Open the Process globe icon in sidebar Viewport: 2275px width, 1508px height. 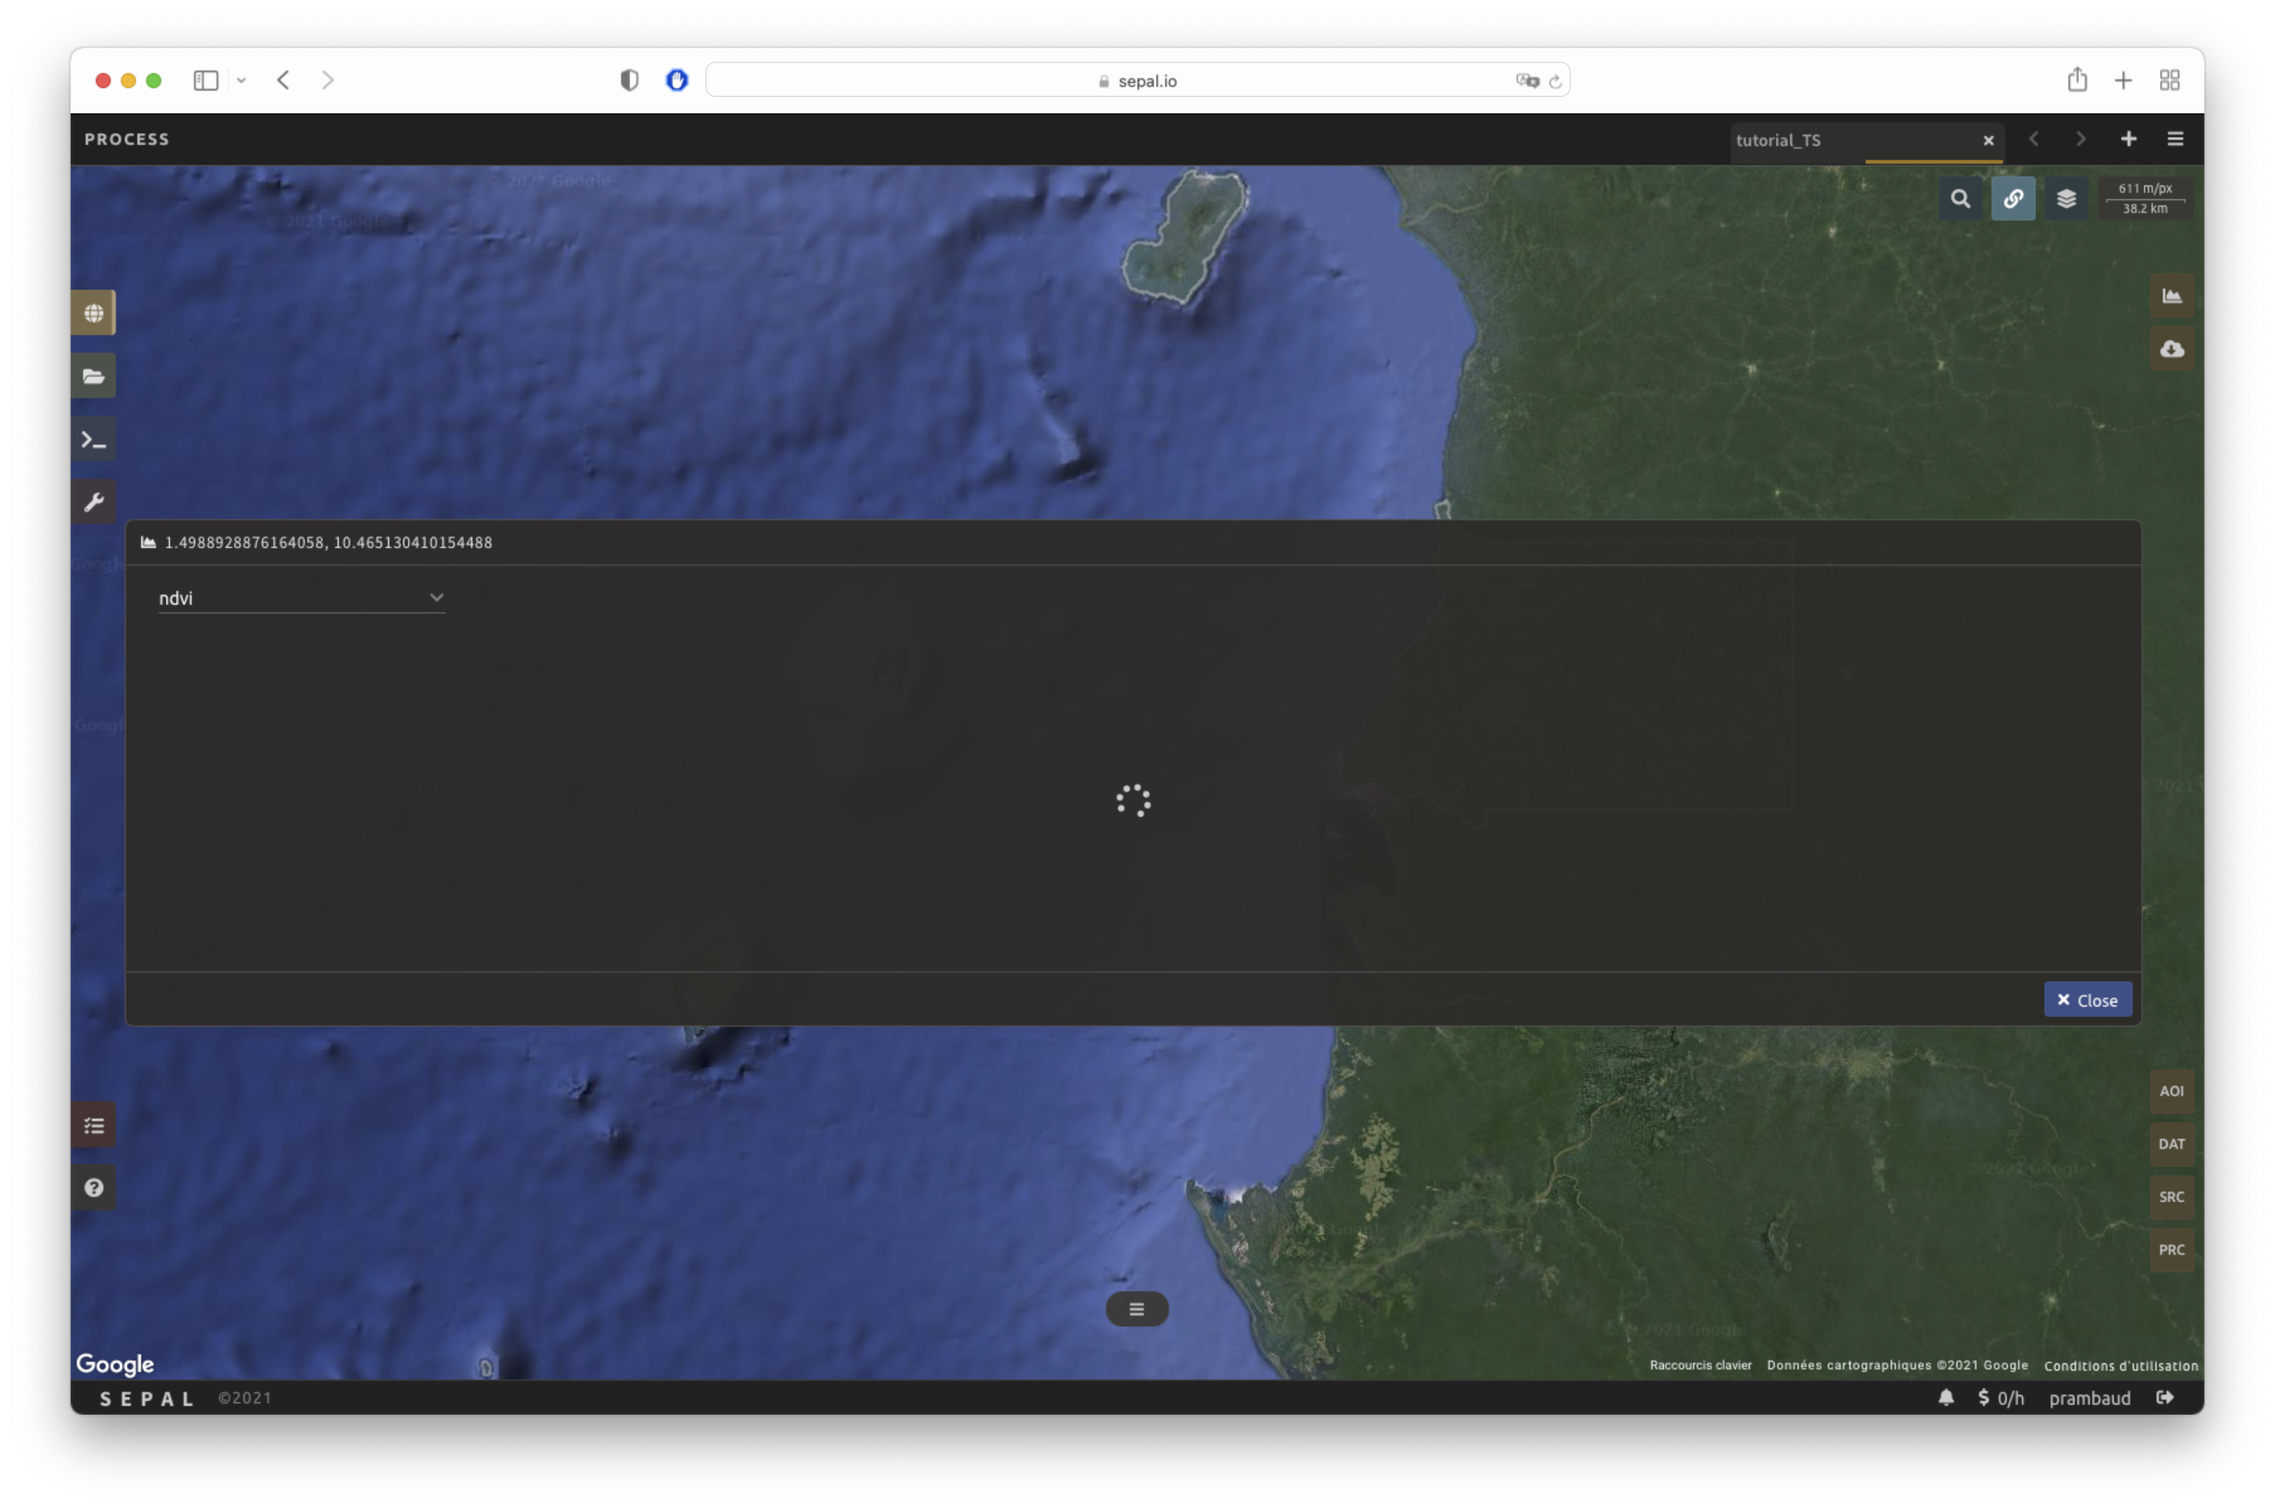93,312
